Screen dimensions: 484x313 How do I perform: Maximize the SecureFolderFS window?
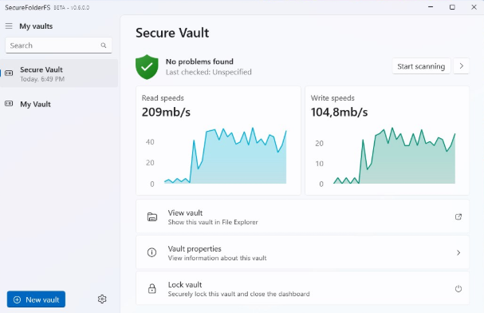[452, 7]
